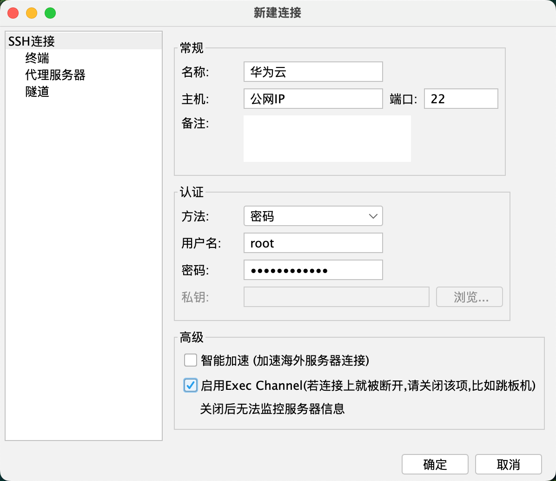Click the 端口 field showing 22
556x481 pixels.
pyautogui.click(x=460, y=99)
